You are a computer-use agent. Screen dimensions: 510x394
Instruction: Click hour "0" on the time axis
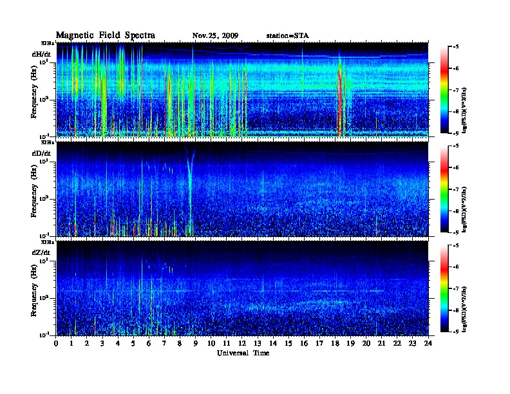click(x=56, y=344)
